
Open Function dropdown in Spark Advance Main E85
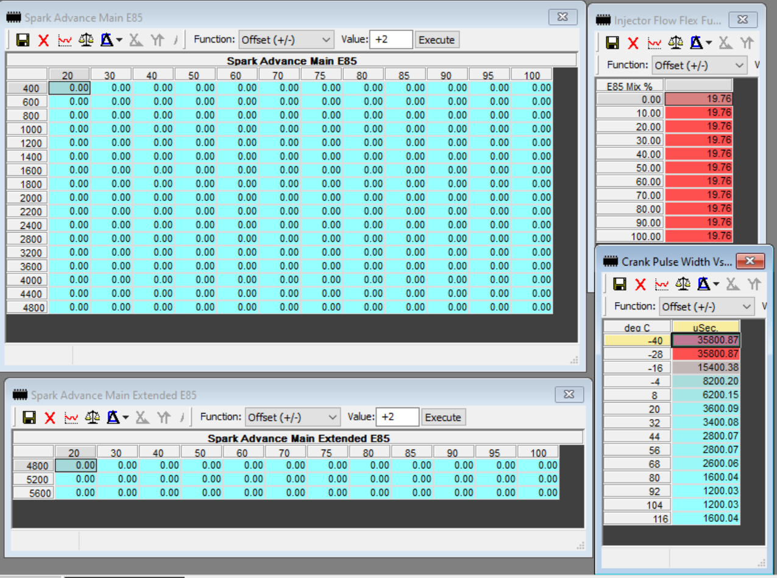click(x=286, y=40)
